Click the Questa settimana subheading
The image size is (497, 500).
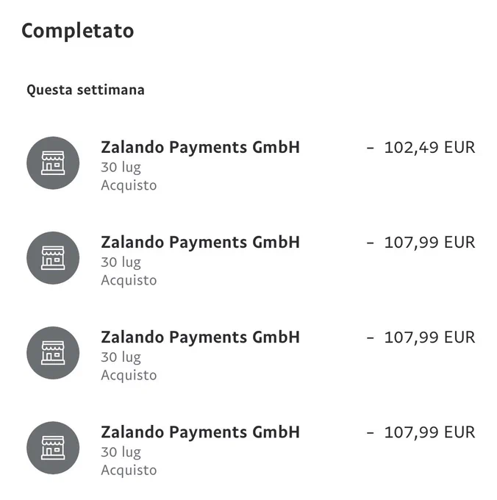[85, 90]
